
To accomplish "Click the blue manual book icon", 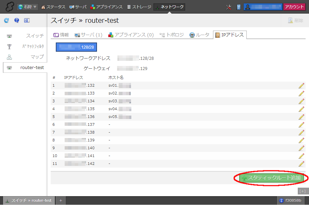I will [239, 7].
